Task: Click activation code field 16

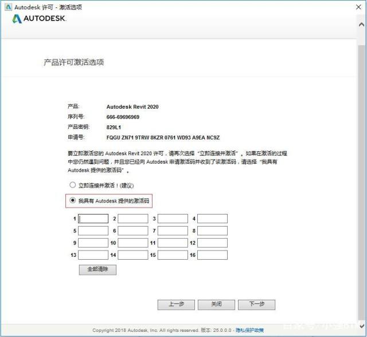Action: [212, 255]
